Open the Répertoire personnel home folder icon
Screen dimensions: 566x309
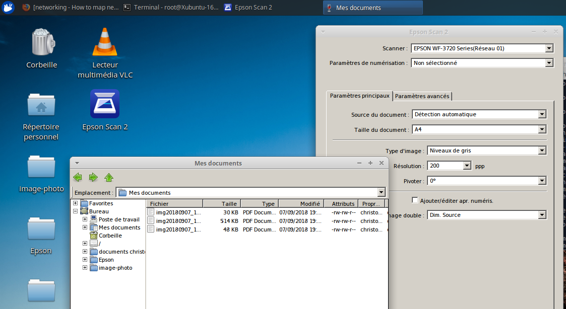click(41, 105)
